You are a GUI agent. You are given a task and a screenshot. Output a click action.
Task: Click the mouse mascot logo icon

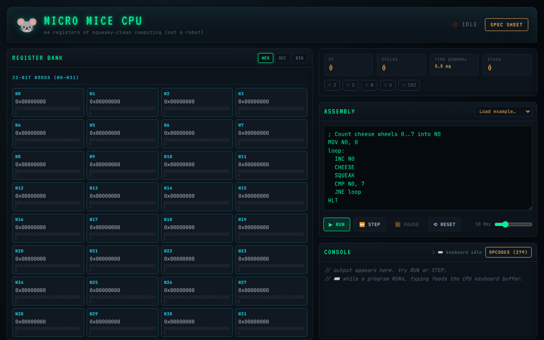tap(26, 25)
